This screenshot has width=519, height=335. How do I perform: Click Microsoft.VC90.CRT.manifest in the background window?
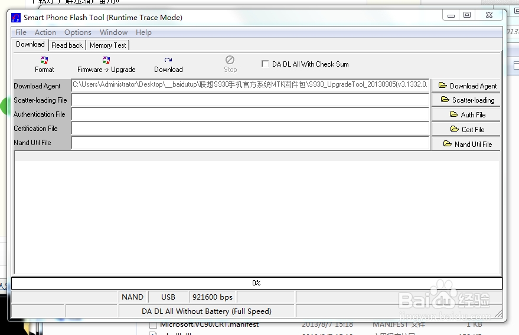[x=209, y=324]
